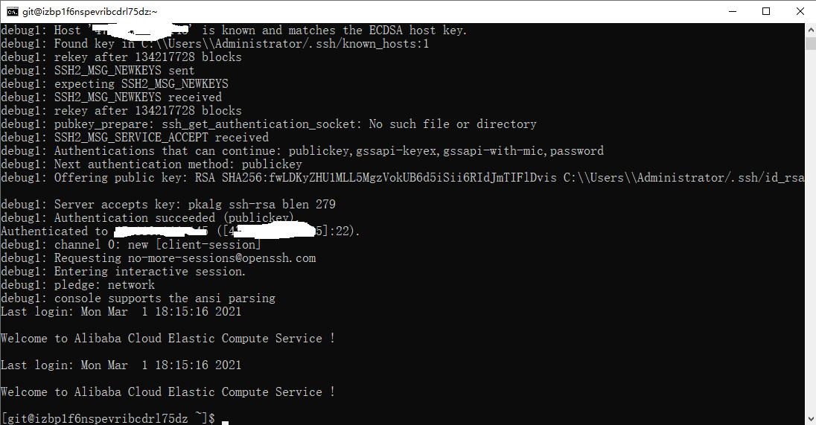Click the 'SSH2_MSG_SERVICE_ACCEPT received' line
The width and height of the screenshot is (816, 425).
pos(135,138)
